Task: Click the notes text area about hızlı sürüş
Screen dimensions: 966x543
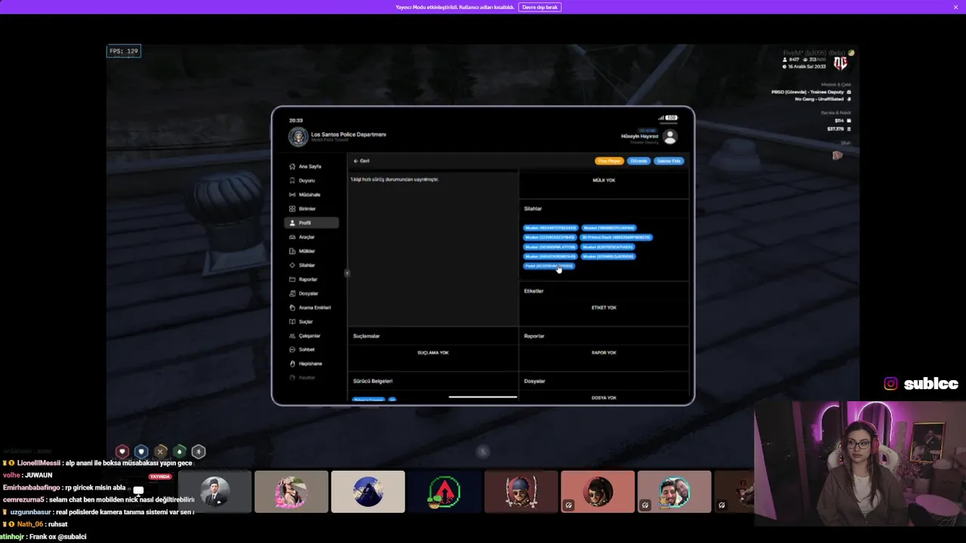Action: coord(432,249)
